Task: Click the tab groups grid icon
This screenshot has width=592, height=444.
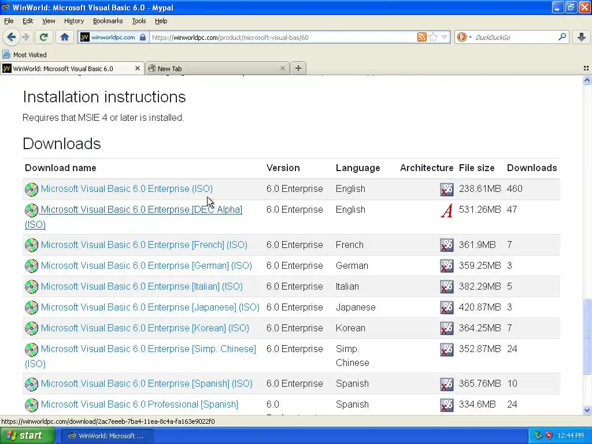Action: (x=586, y=68)
